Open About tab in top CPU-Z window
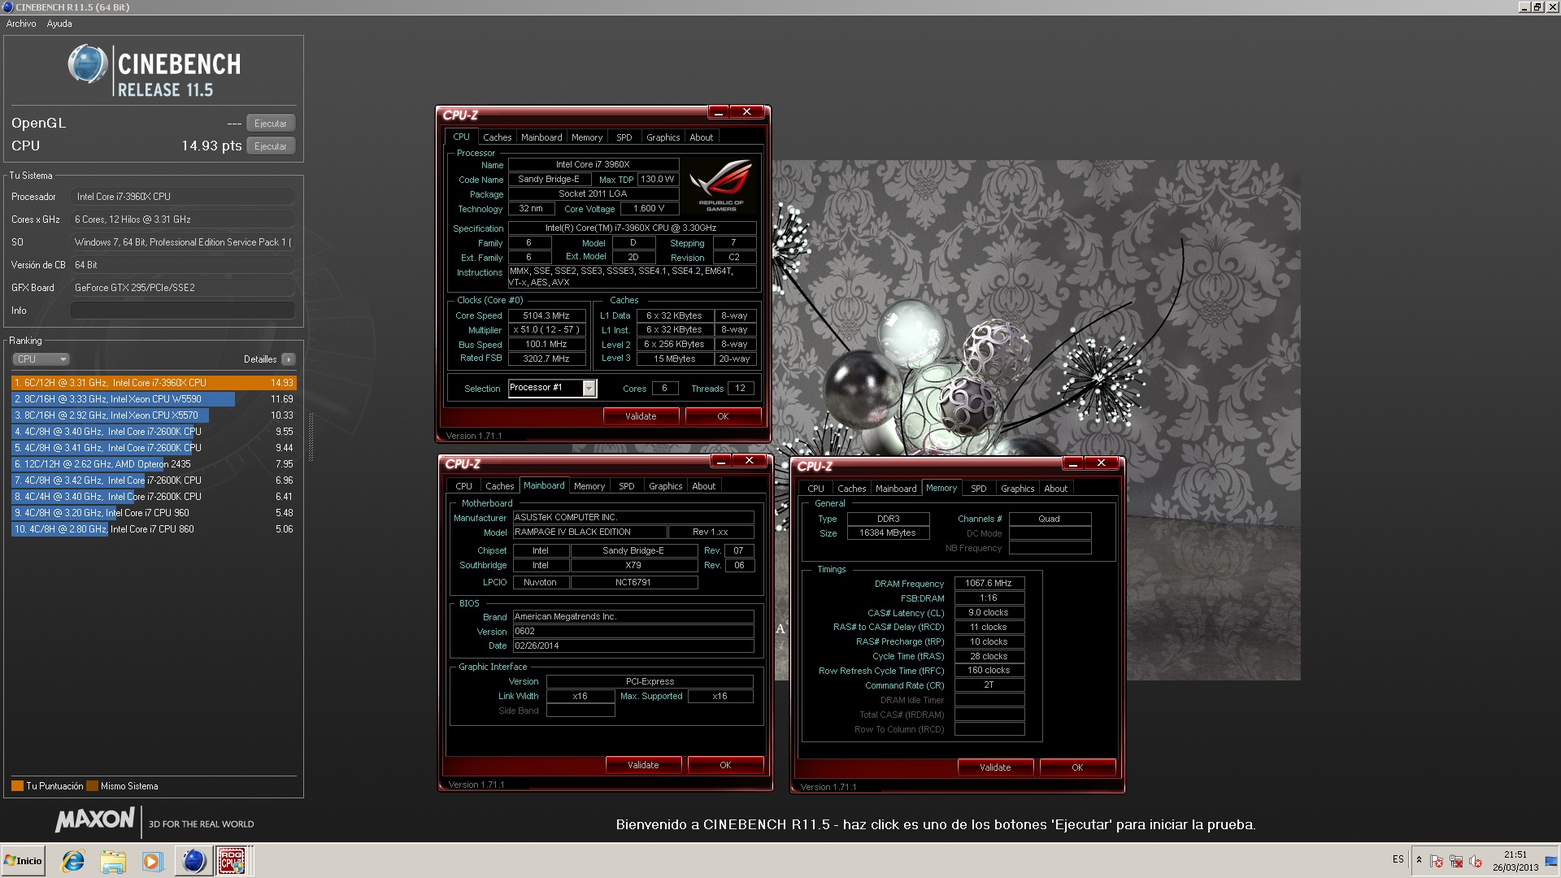This screenshot has width=1561, height=878. [x=702, y=137]
